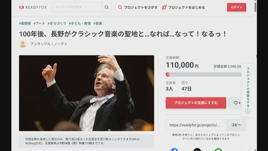
Task: Open プロジェクトをさがす search icon
Action: 120,7
